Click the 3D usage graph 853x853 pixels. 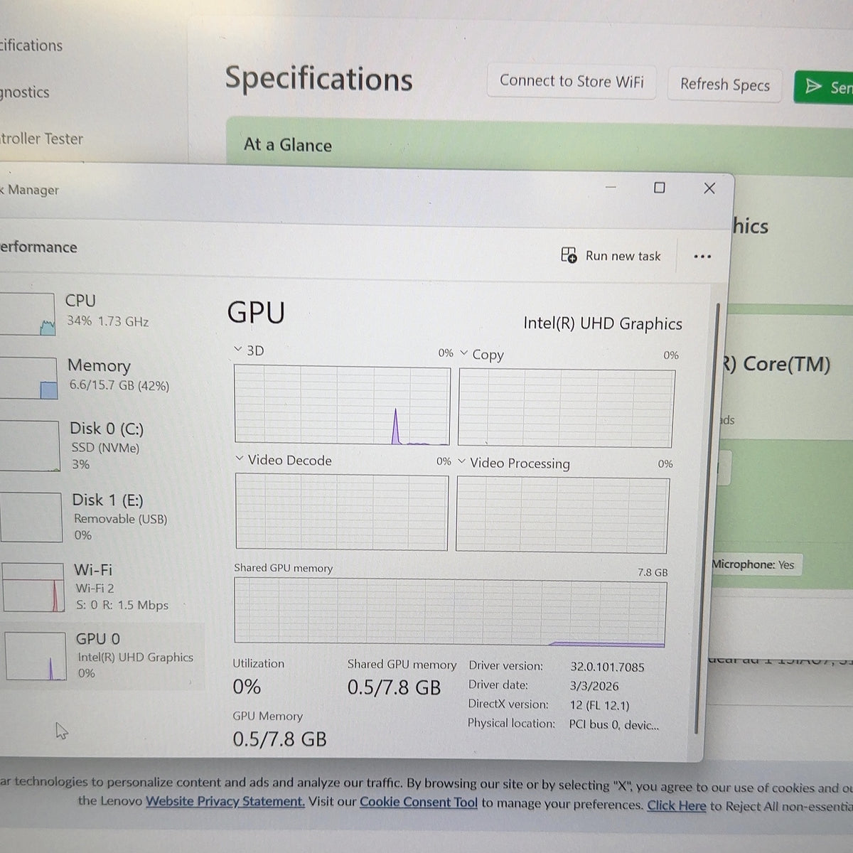(342, 406)
